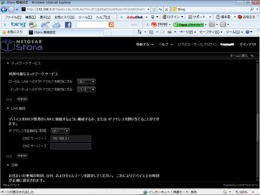260x195 pixels.
Task: Click the Print icon in the command bar
Action: coord(170,32)
